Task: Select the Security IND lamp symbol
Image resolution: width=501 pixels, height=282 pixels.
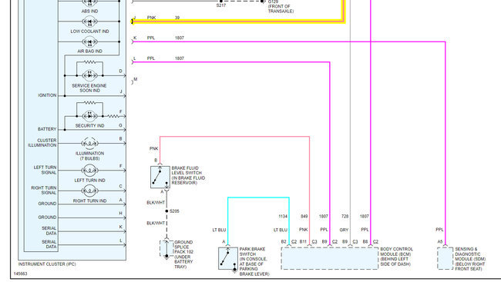Action: (x=89, y=116)
